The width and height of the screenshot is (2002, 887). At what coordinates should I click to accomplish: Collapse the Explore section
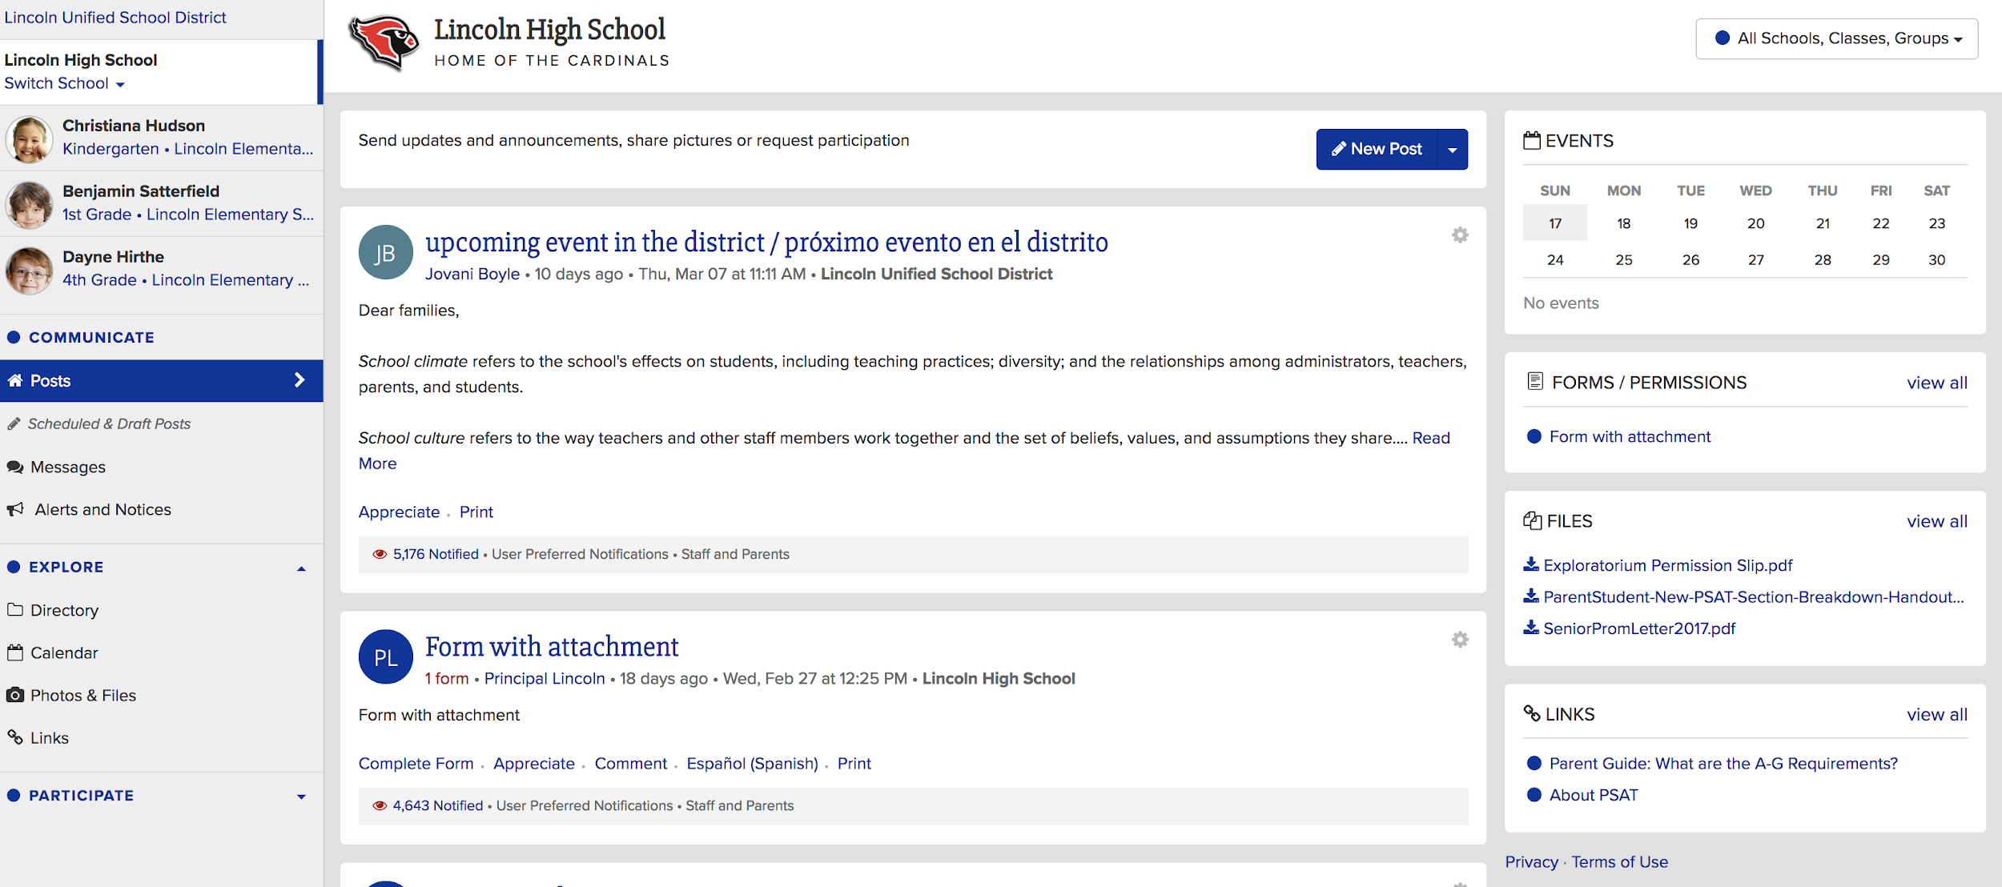coord(301,568)
